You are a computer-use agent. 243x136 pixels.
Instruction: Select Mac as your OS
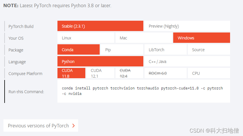(144, 38)
